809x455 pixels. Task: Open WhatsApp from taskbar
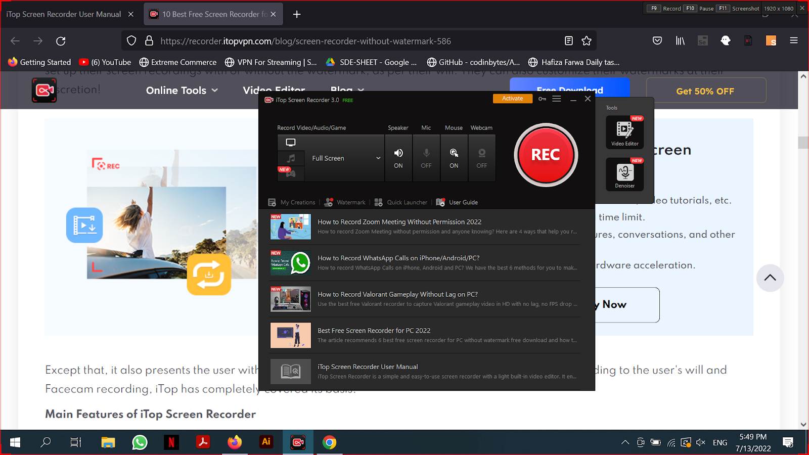(x=140, y=442)
